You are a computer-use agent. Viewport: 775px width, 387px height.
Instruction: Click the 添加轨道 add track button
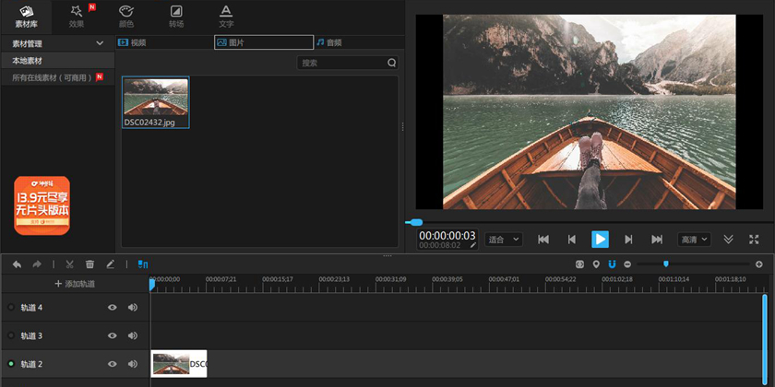(75, 284)
